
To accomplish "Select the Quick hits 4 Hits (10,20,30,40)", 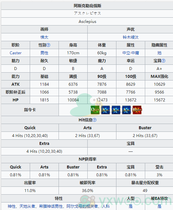I will click(x=30, y=135).
